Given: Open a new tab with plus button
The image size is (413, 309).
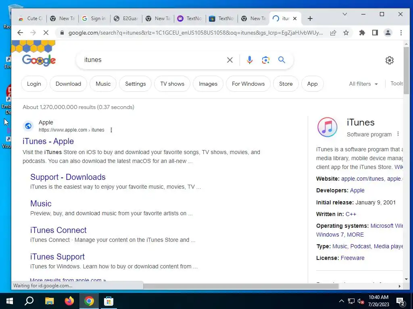Looking at the screenshot, I should click(x=310, y=19).
